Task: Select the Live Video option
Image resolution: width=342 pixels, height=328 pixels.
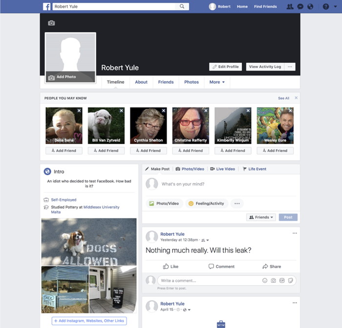Action: tap(222, 169)
